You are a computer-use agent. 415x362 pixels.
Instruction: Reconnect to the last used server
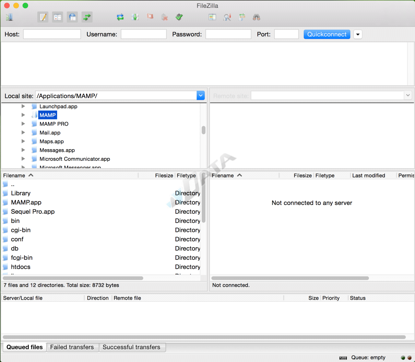[x=179, y=17]
